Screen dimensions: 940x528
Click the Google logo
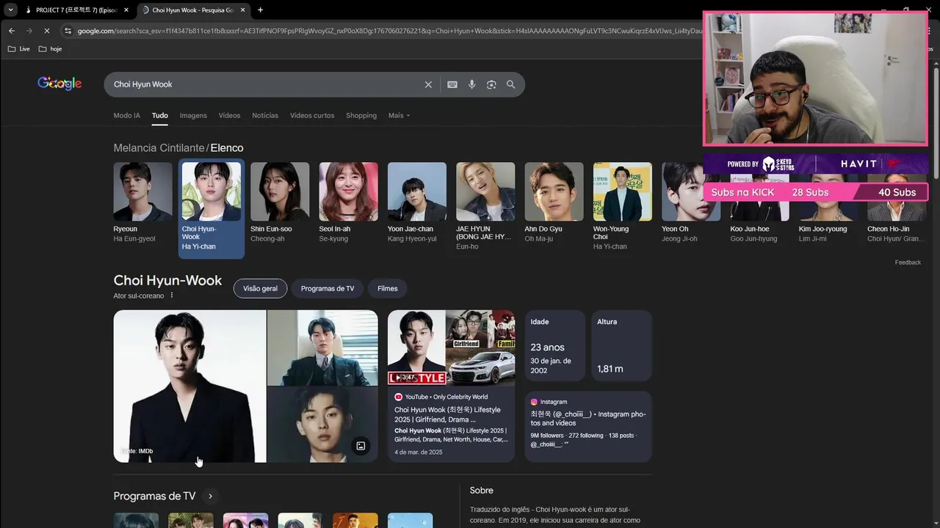[59, 84]
